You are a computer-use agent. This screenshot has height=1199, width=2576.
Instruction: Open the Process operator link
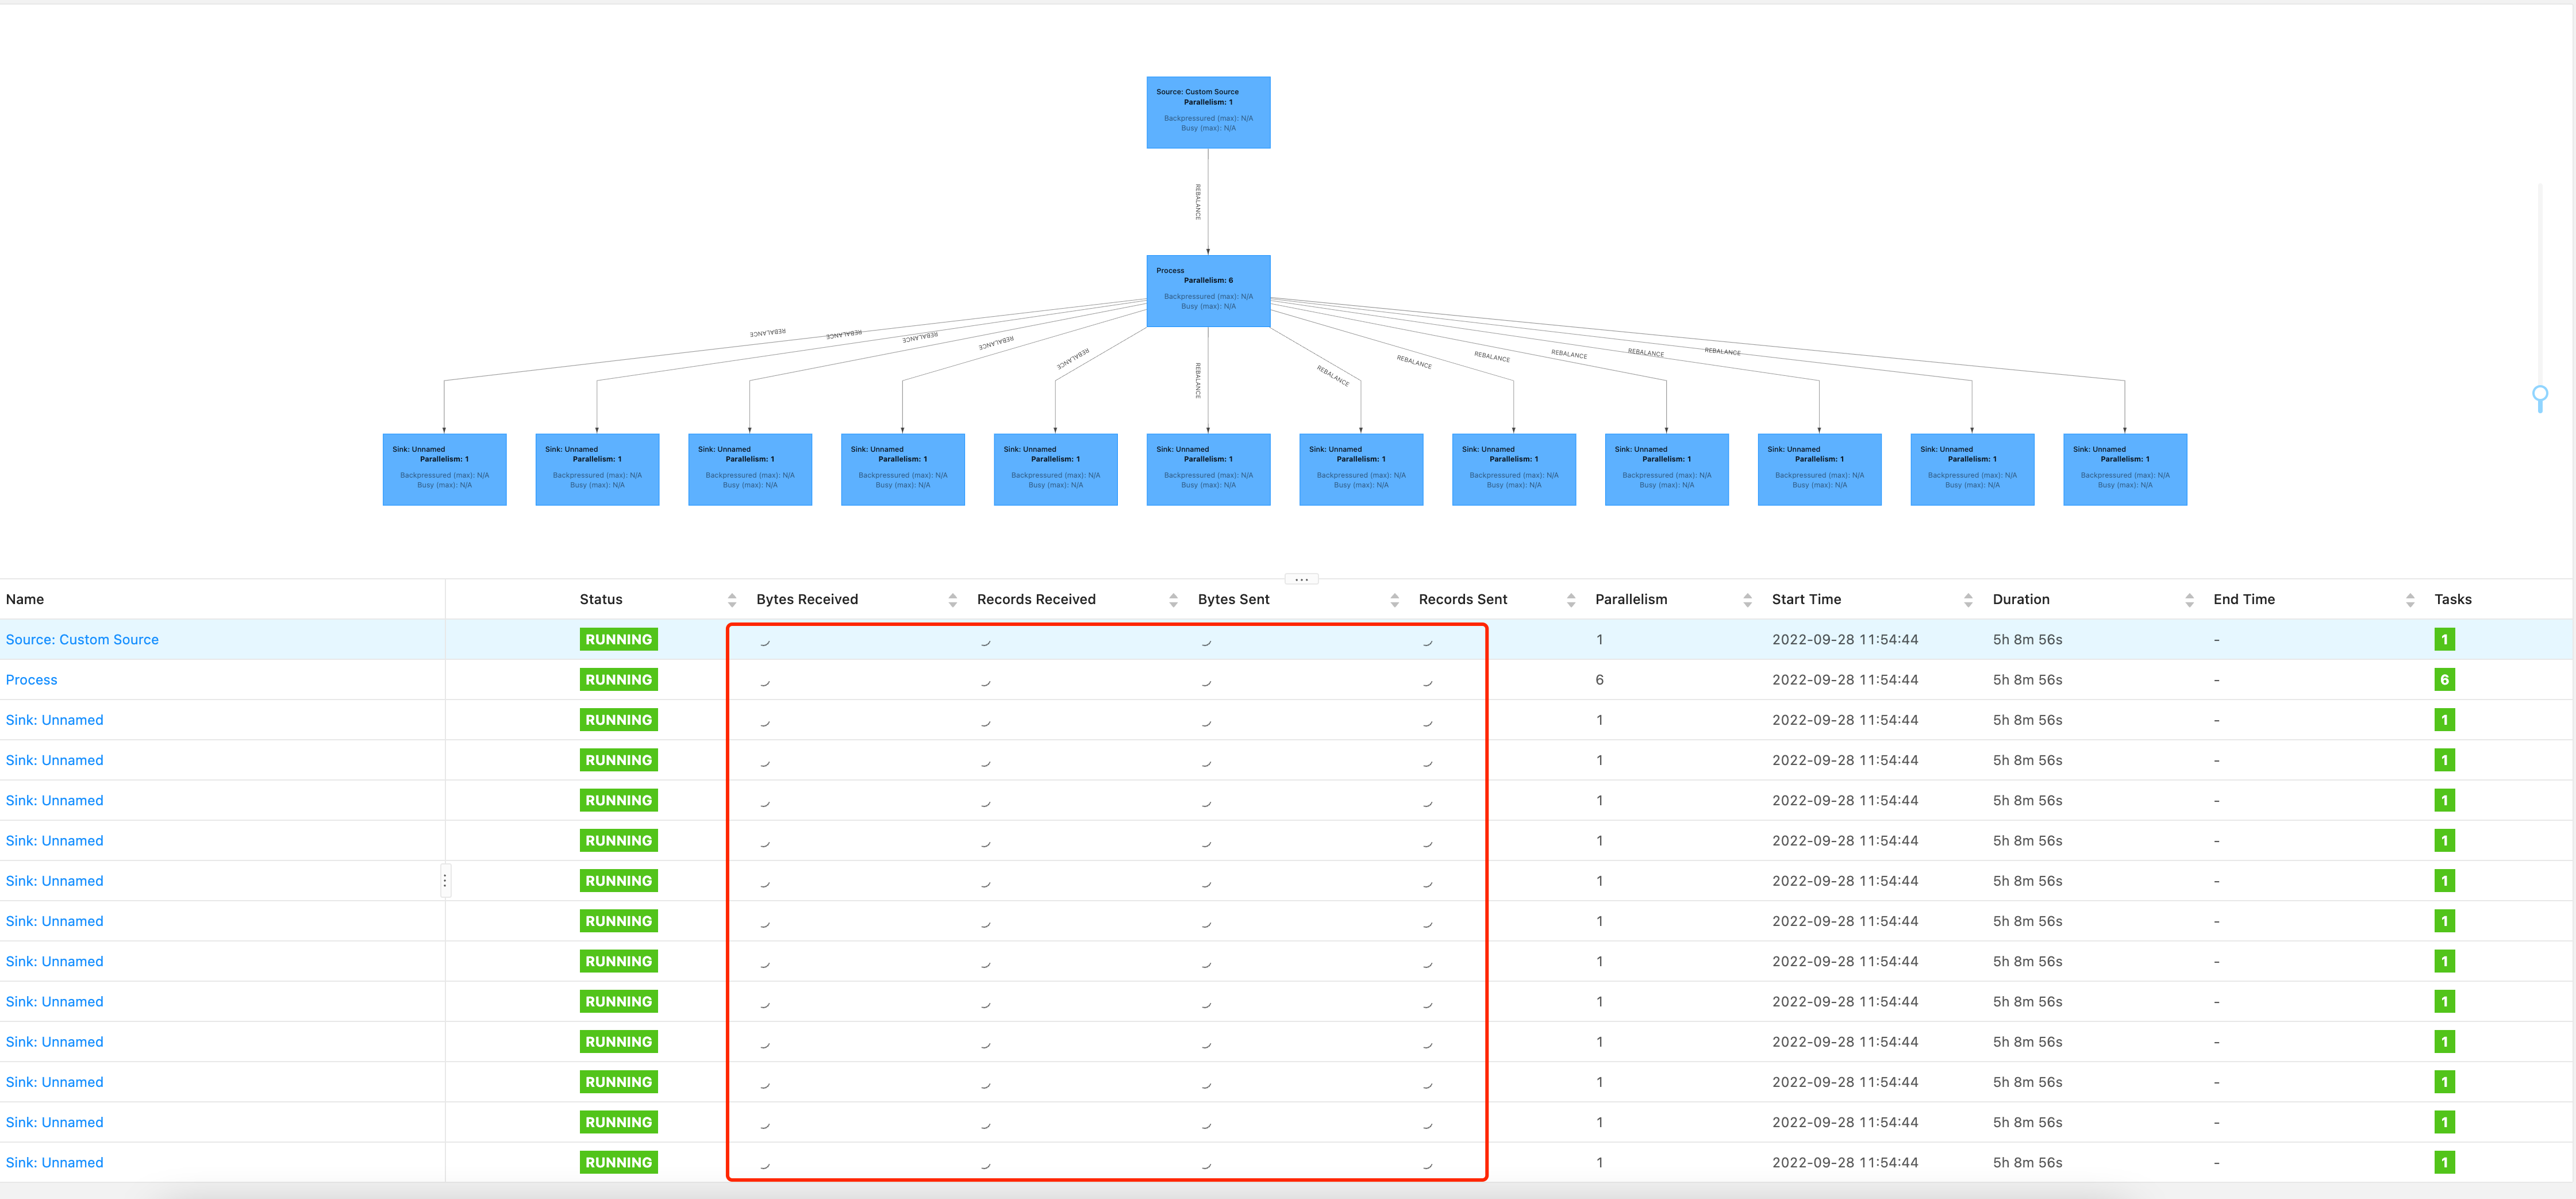(x=32, y=680)
